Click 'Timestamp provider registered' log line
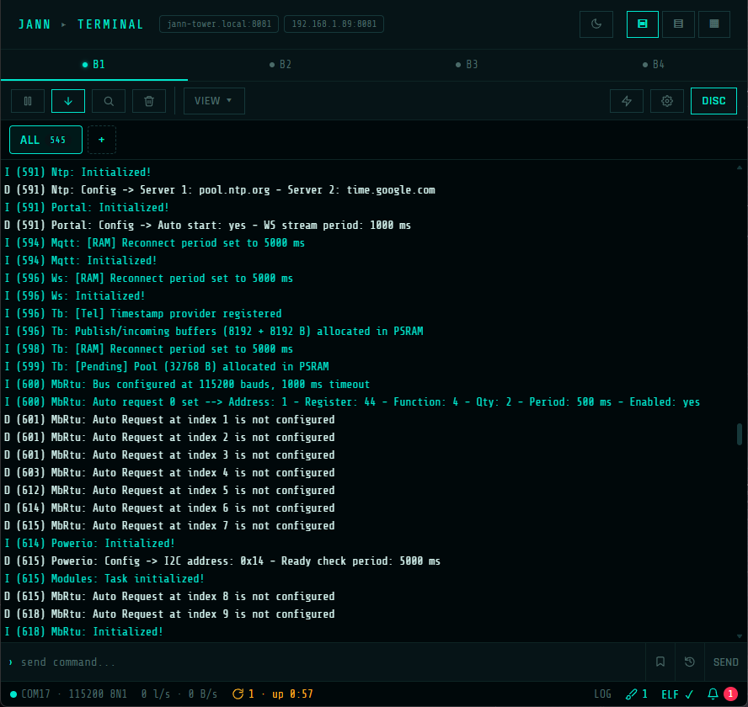 (143, 313)
